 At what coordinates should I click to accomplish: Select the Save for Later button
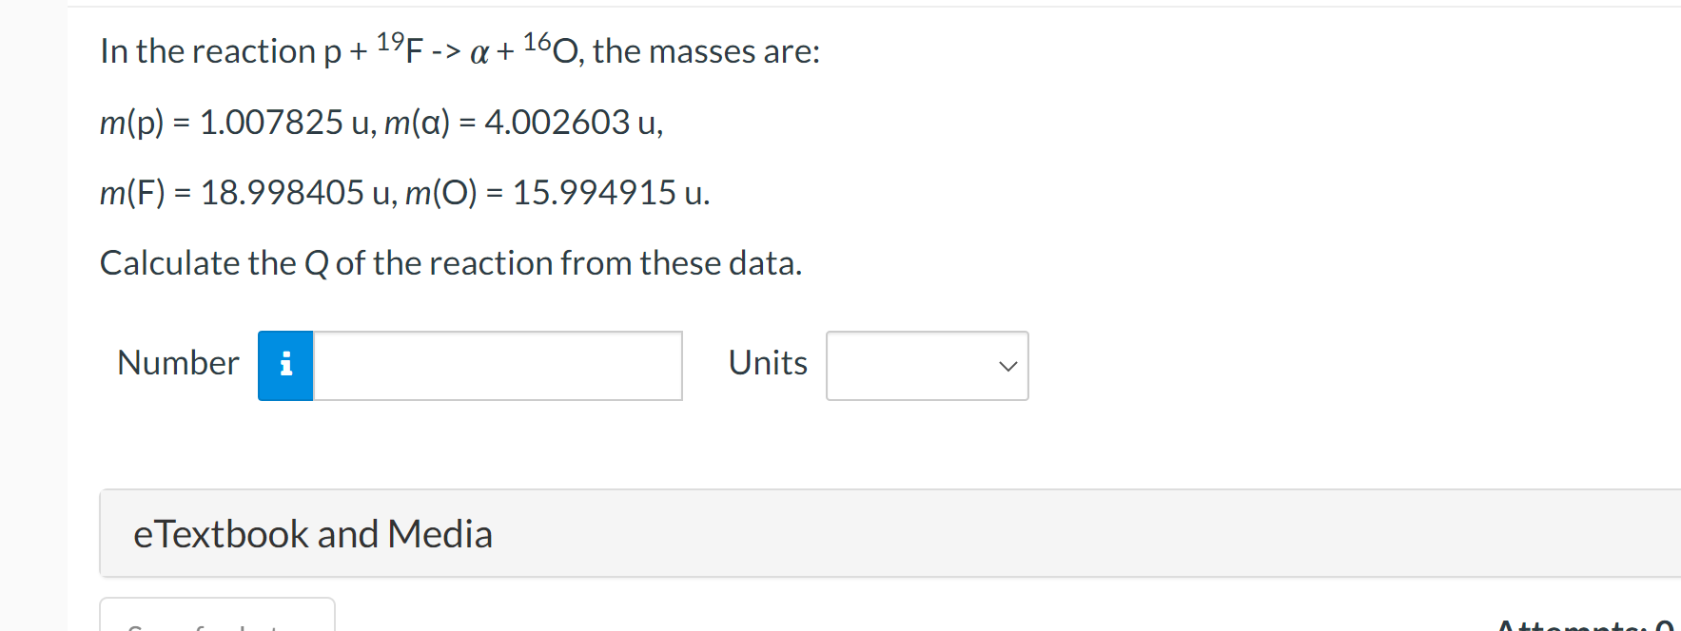[217, 622]
